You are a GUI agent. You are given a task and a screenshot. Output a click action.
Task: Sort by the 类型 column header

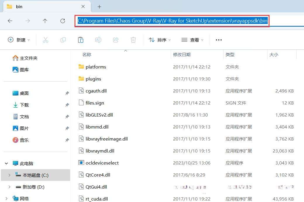click(230, 54)
